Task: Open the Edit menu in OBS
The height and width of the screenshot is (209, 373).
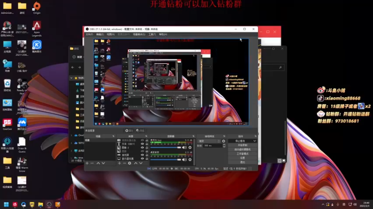Action: (100, 34)
